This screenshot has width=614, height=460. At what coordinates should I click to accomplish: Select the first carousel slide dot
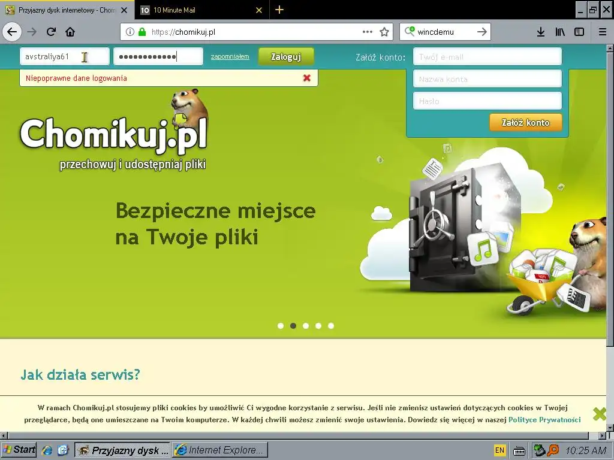tap(281, 326)
